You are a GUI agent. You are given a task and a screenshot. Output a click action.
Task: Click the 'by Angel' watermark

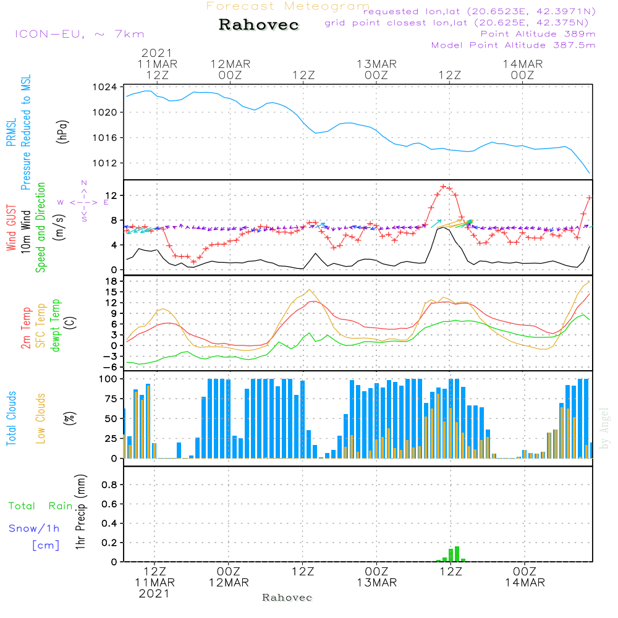click(604, 428)
